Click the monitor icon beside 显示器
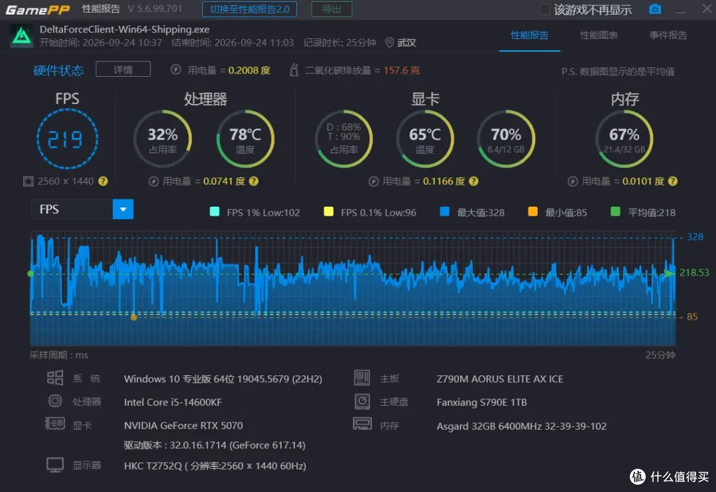Screen dimensions: 716x492 55,465
